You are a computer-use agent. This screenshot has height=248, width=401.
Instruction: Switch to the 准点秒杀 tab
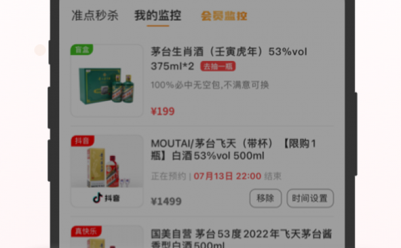[95, 16]
